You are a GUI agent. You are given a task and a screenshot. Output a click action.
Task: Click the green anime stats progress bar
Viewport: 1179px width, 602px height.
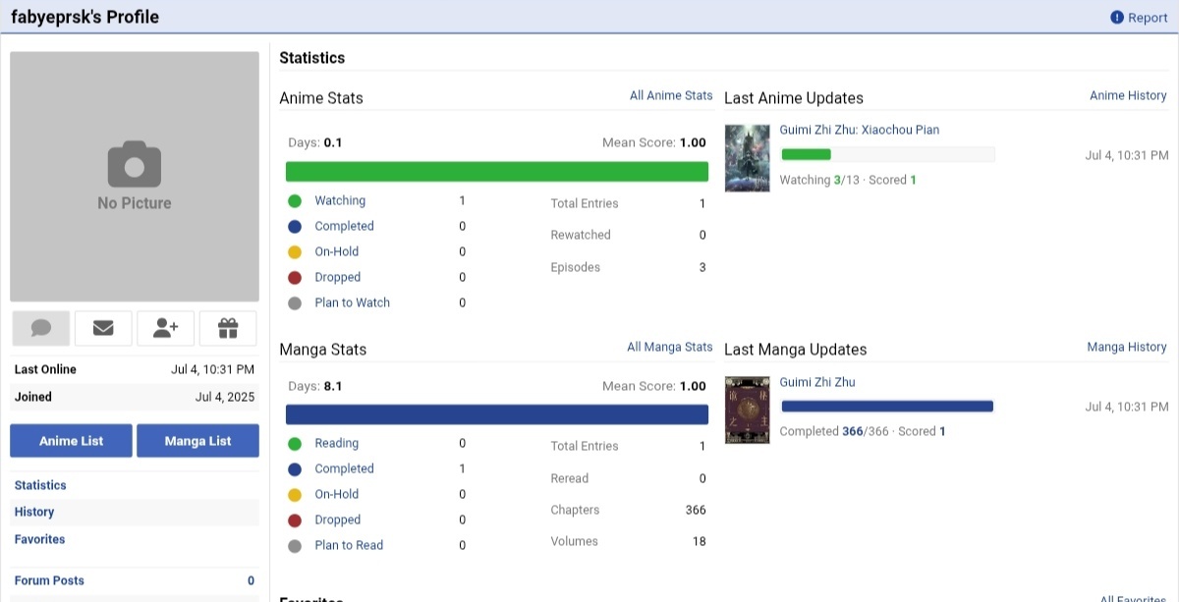pos(496,172)
